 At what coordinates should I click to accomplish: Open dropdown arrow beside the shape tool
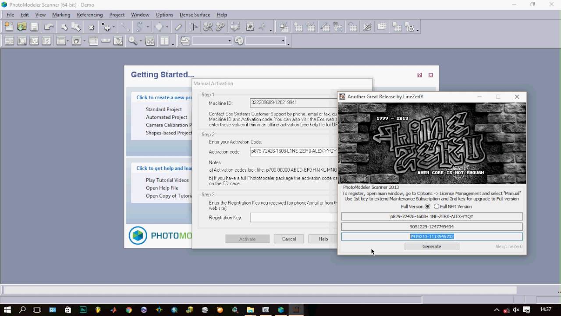click(x=167, y=27)
